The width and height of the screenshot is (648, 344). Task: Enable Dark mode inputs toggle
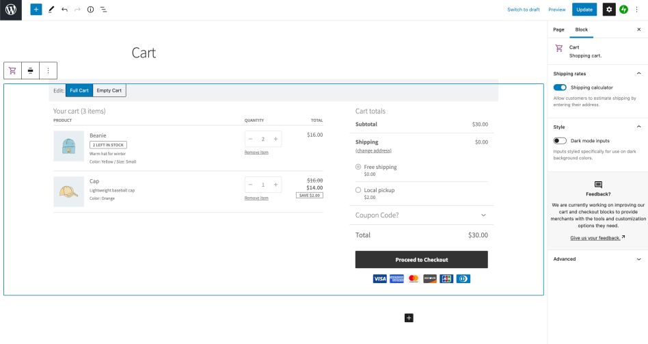click(560, 141)
